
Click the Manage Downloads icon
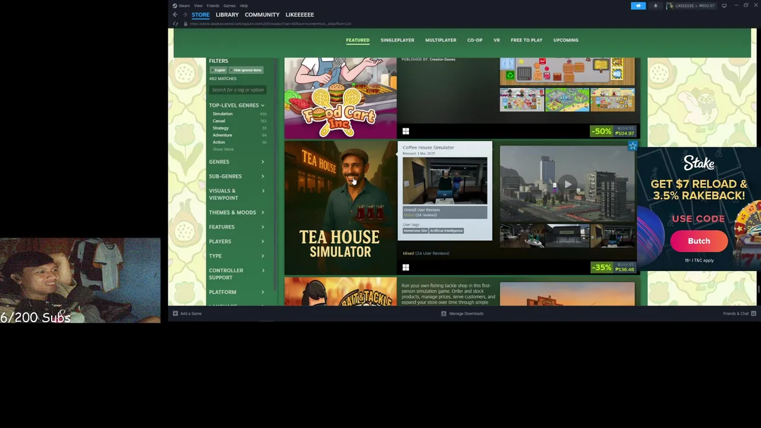coord(444,313)
